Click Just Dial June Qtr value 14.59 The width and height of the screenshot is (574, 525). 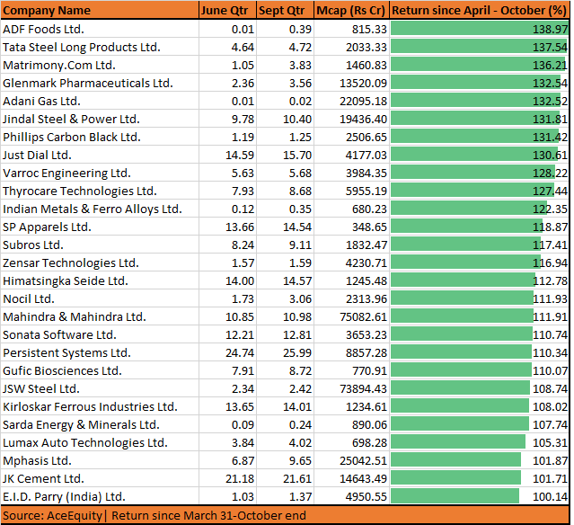(240, 155)
